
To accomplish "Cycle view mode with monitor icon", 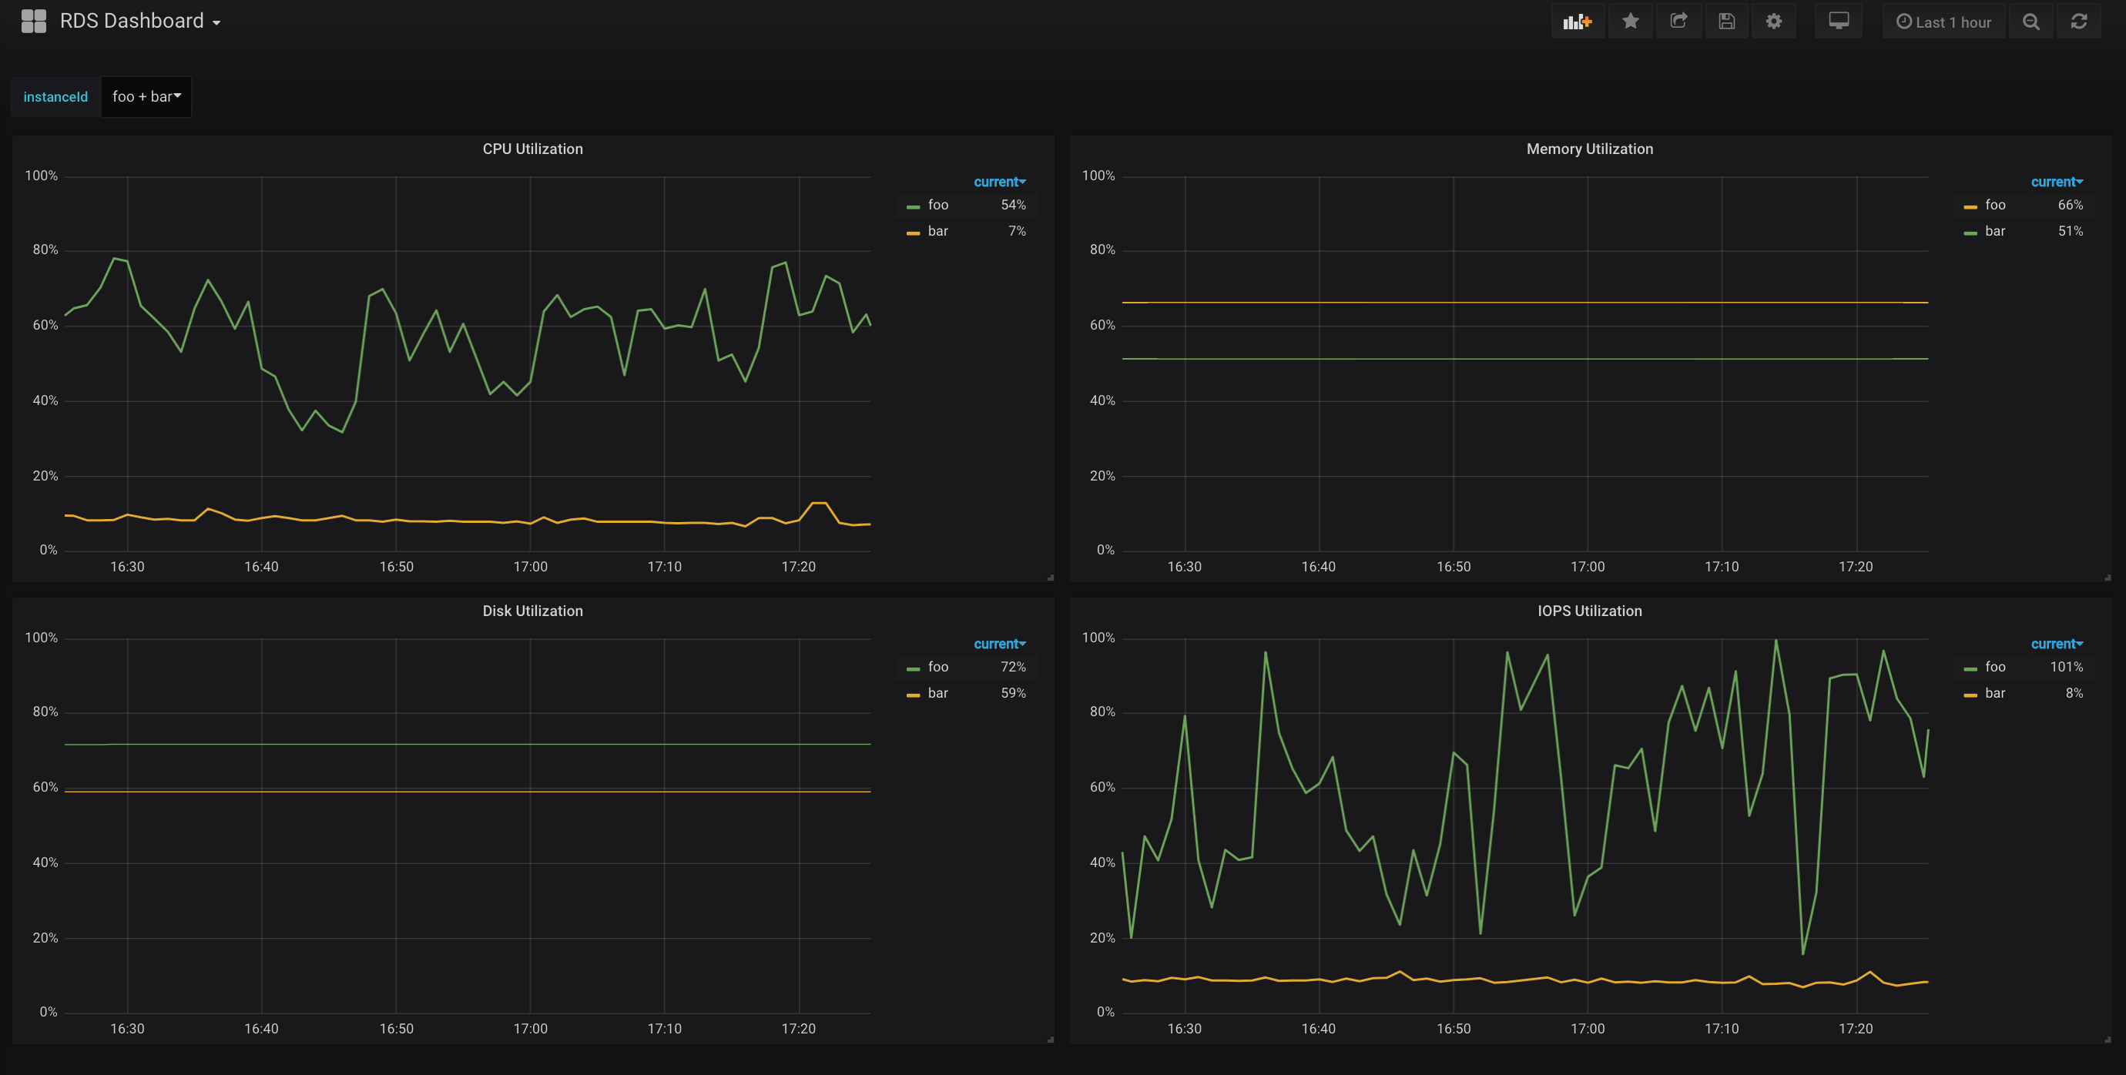I will click(x=1838, y=22).
